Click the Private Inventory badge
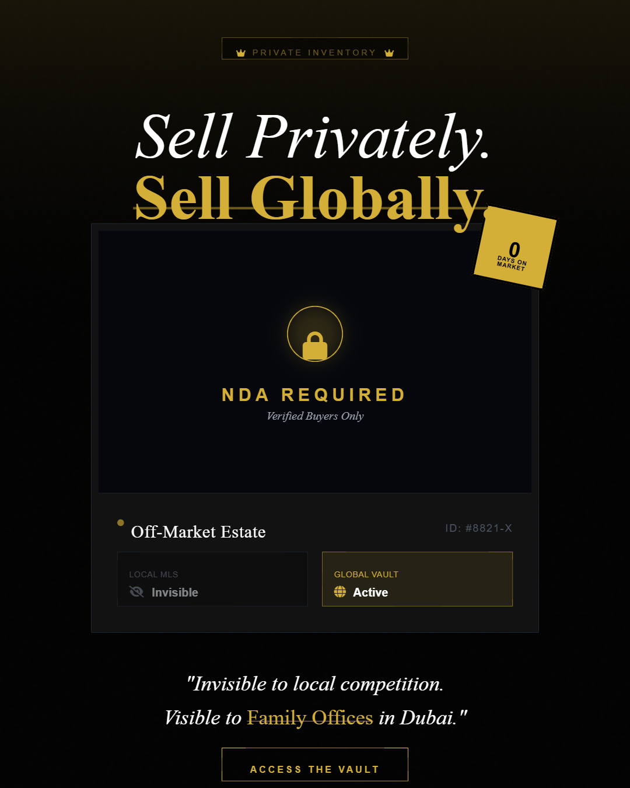 click(x=315, y=48)
